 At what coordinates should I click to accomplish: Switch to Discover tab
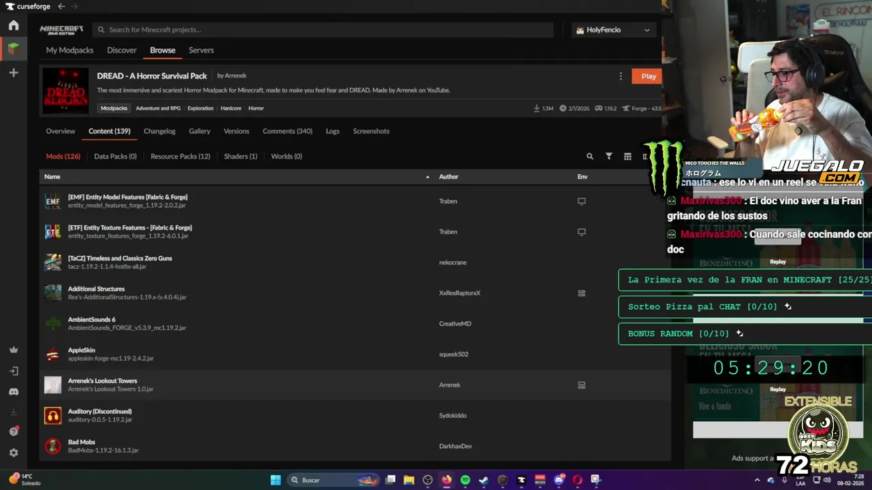(x=122, y=50)
